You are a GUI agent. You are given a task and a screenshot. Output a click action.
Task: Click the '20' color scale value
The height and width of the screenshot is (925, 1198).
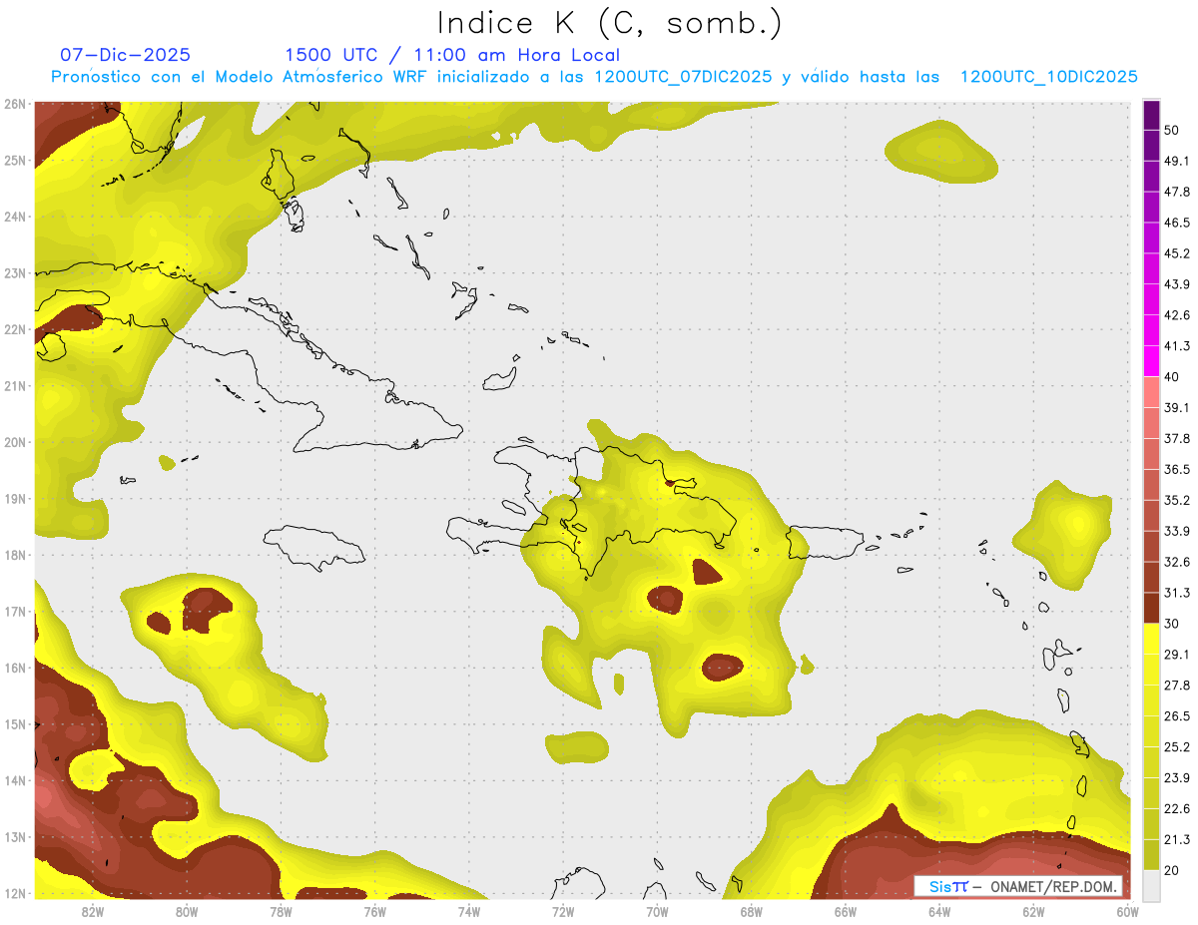[1172, 870]
